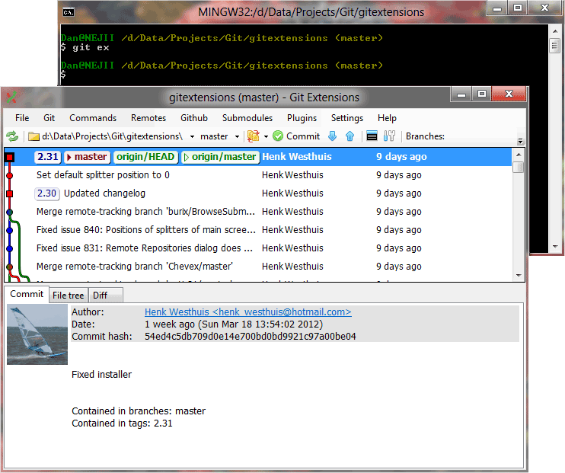The image size is (565, 473).
Task: Switch to the File tree tab
Action: click(68, 296)
